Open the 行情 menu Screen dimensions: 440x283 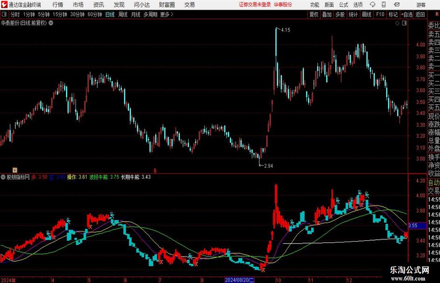click(x=58, y=5)
